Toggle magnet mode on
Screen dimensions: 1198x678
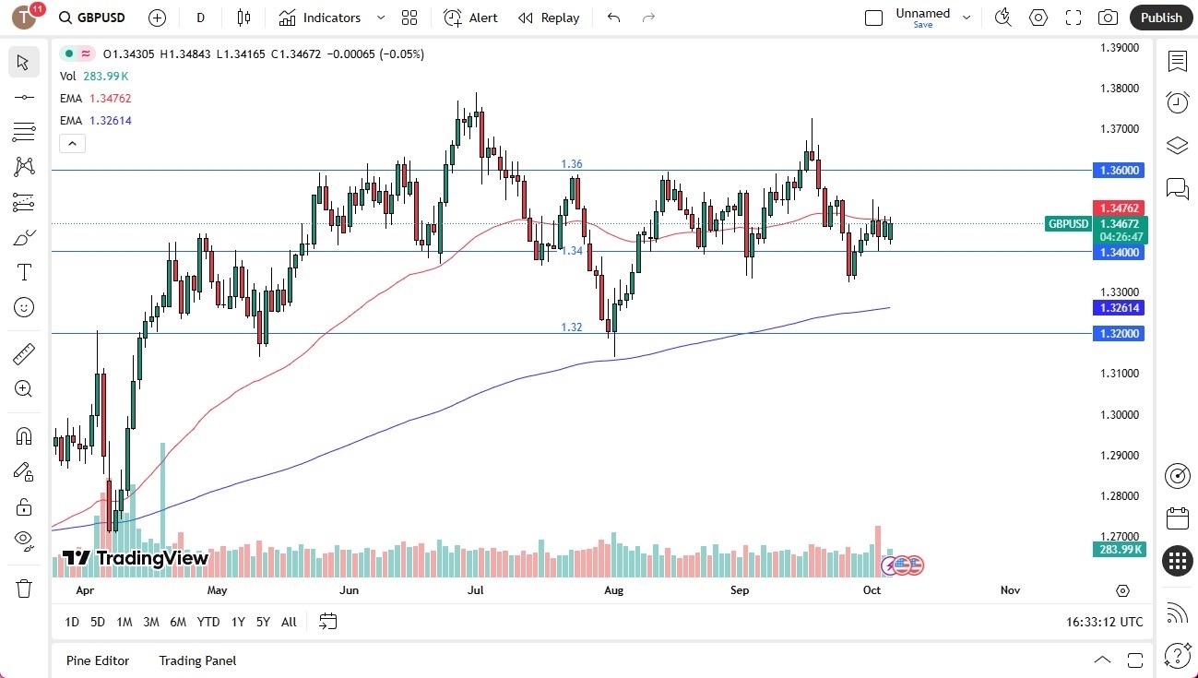(x=23, y=435)
